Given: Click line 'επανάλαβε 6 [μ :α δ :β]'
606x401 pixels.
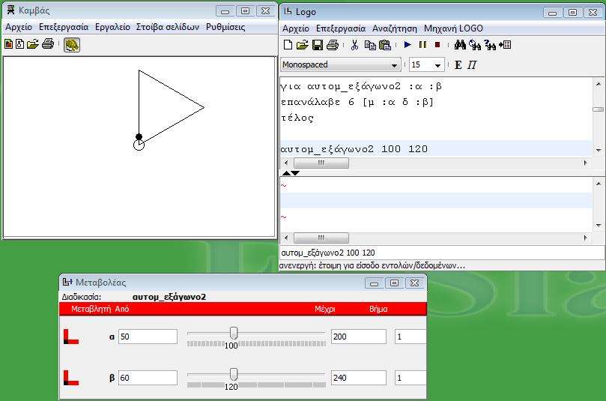Looking at the screenshot, I should (x=357, y=102).
